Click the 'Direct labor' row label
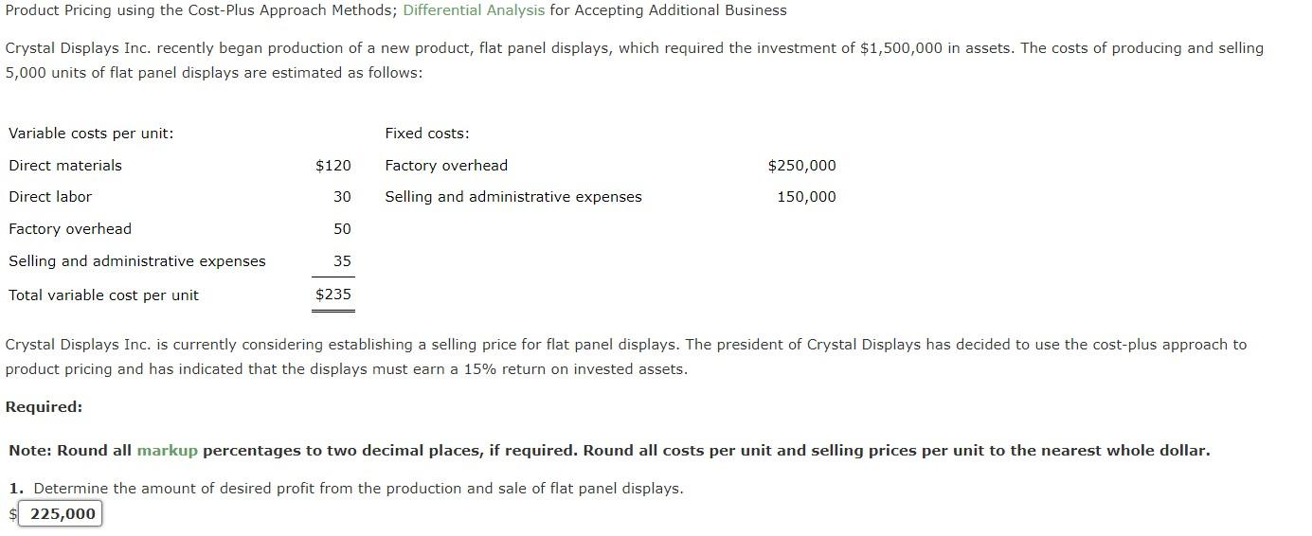The image size is (1312, 536). point(50,197)
